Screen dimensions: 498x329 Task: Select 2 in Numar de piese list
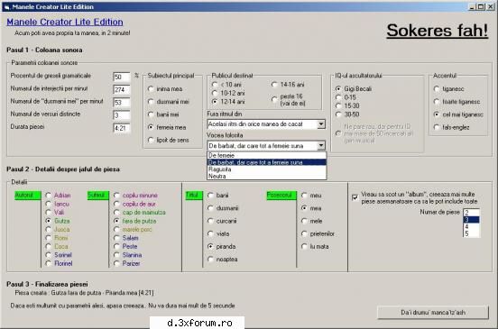coord(471,213)
